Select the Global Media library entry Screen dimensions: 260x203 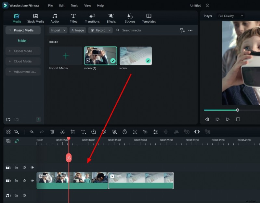tap(23, 51)
